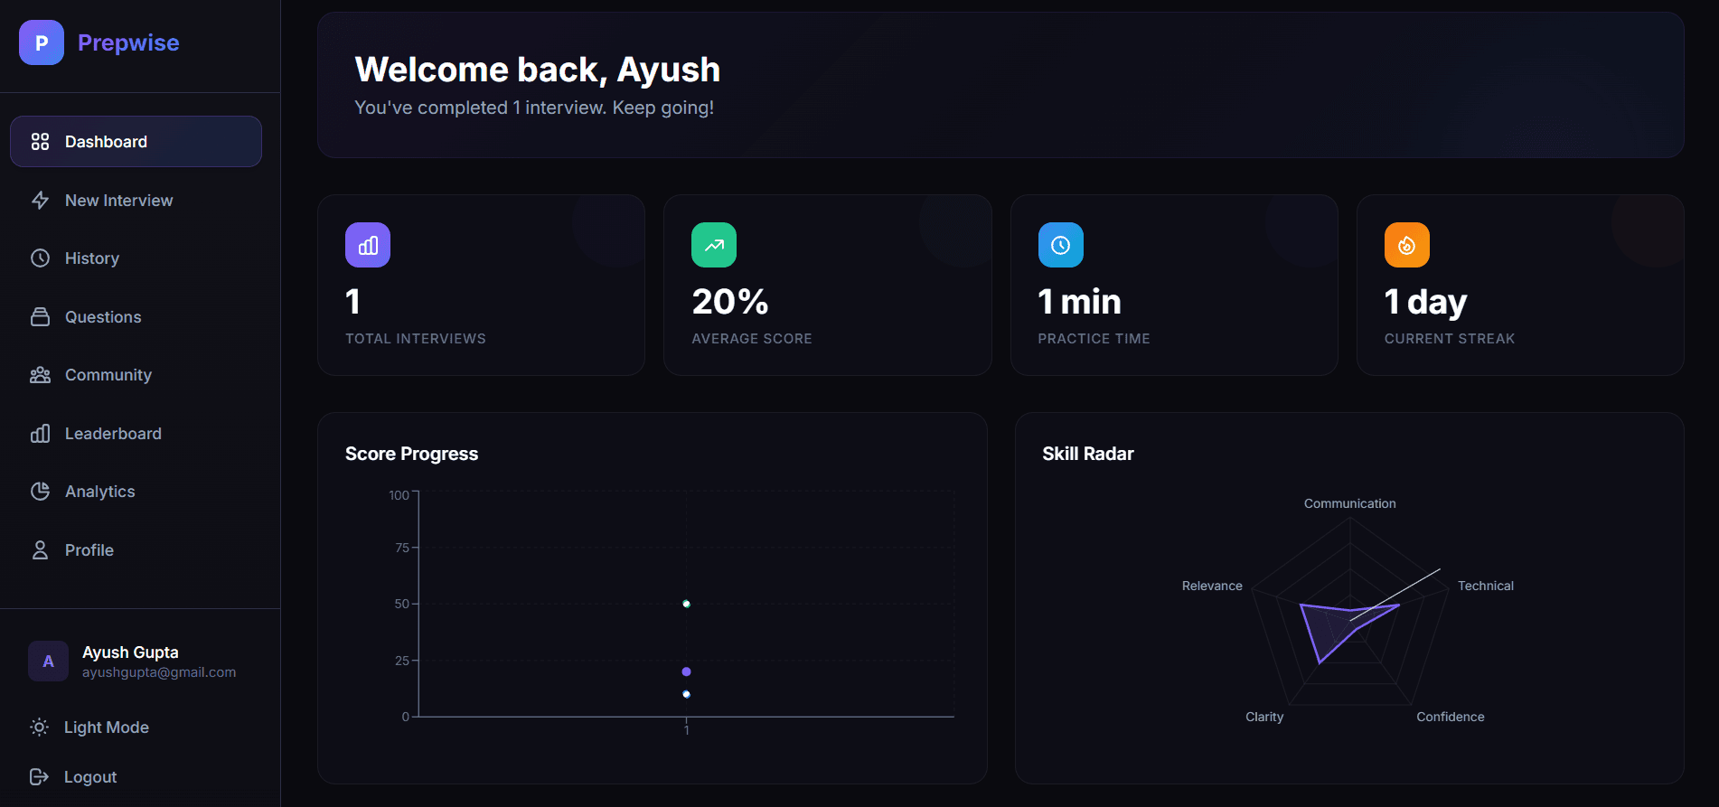Click the green trending arrow icon on Average Score
This screenshot has height=807, width=1719.
pos(713,244)
